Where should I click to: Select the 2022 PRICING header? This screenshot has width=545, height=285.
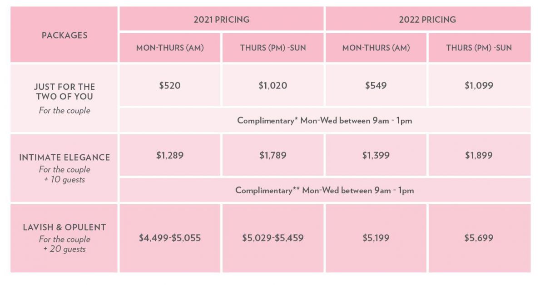(428, 19)
